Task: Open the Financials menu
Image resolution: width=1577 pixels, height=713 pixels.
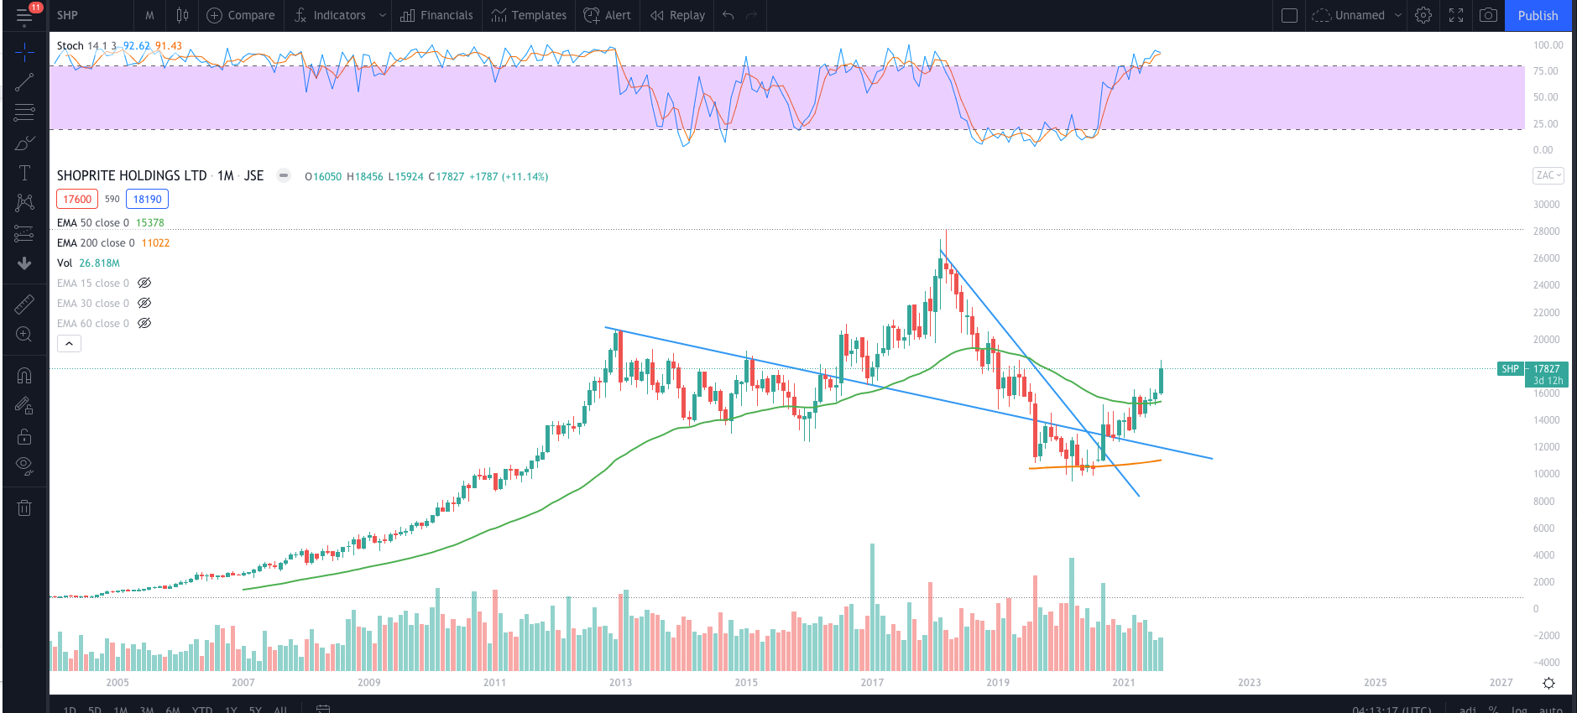Action: point(436,15)
